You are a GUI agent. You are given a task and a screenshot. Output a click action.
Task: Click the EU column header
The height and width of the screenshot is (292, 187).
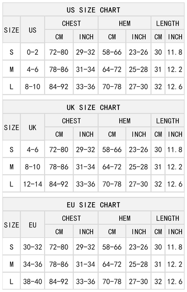pos(32,225)
